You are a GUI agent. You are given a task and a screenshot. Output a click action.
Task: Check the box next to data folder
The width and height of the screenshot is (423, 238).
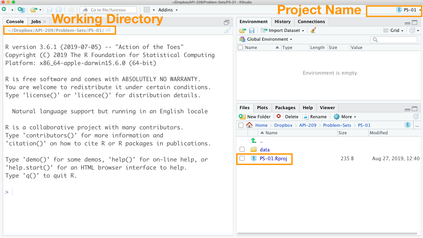tap(242, 150)
